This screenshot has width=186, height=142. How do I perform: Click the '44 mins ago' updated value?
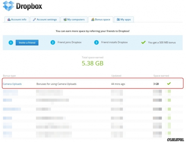[x=118, y=84]
